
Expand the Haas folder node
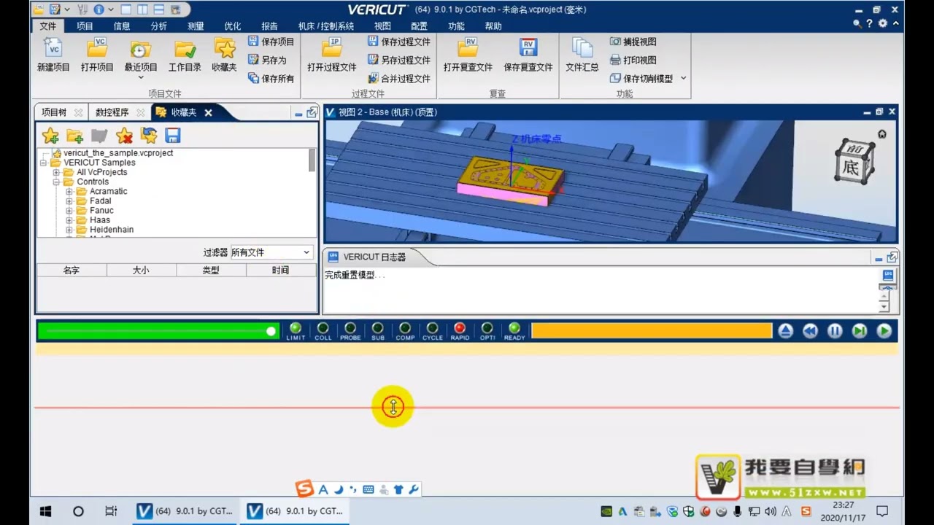[x=69, y=219]
